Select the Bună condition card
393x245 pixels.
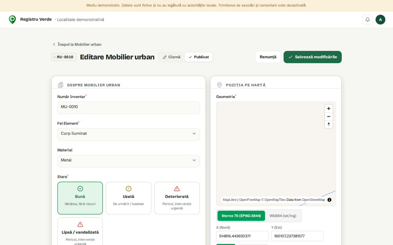[80, 198]
